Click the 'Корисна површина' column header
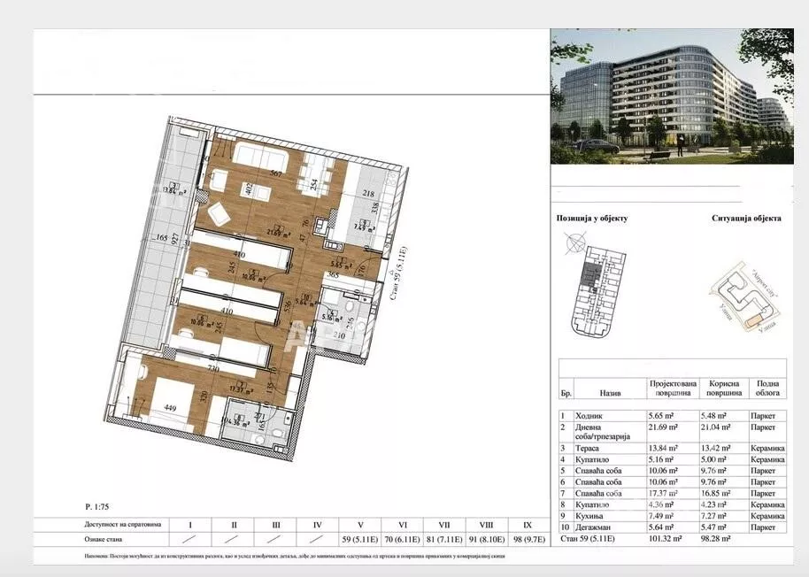Screen dimensions: 809x577 (x=724, y=389)
